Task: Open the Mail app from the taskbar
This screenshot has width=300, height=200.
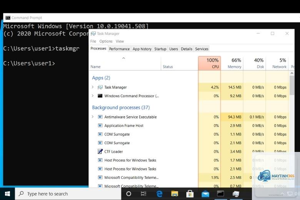Action: point(205,194)
